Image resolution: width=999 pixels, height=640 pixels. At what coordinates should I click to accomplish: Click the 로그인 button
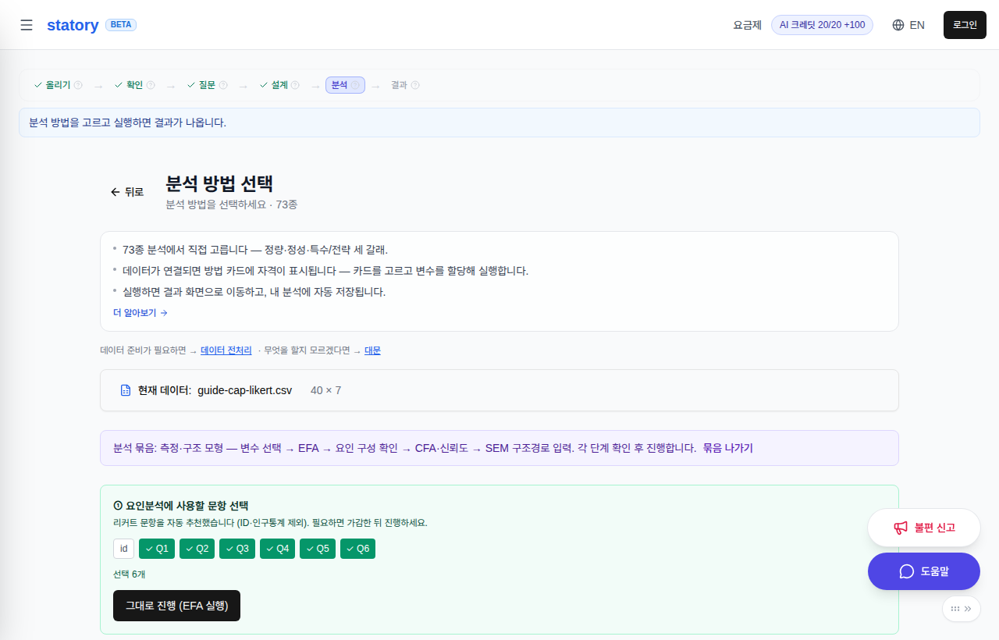pos(965,25)
